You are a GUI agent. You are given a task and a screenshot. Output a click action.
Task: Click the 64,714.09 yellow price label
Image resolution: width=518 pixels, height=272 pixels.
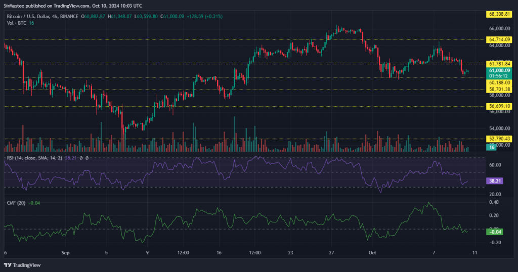pos(500,39)
